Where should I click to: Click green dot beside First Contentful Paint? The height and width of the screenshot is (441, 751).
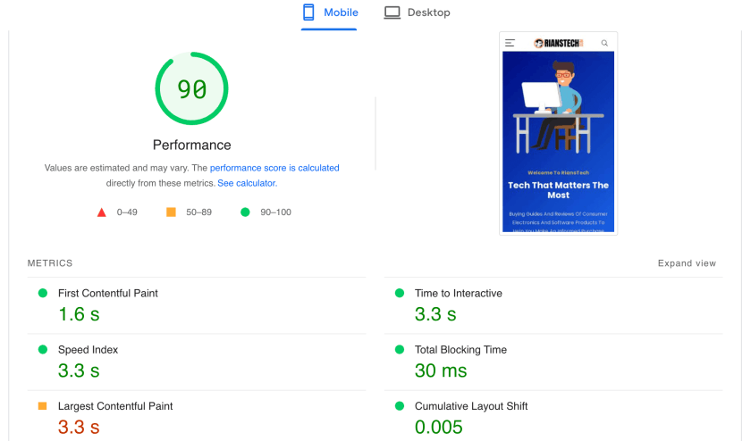[x=43, y=293]
